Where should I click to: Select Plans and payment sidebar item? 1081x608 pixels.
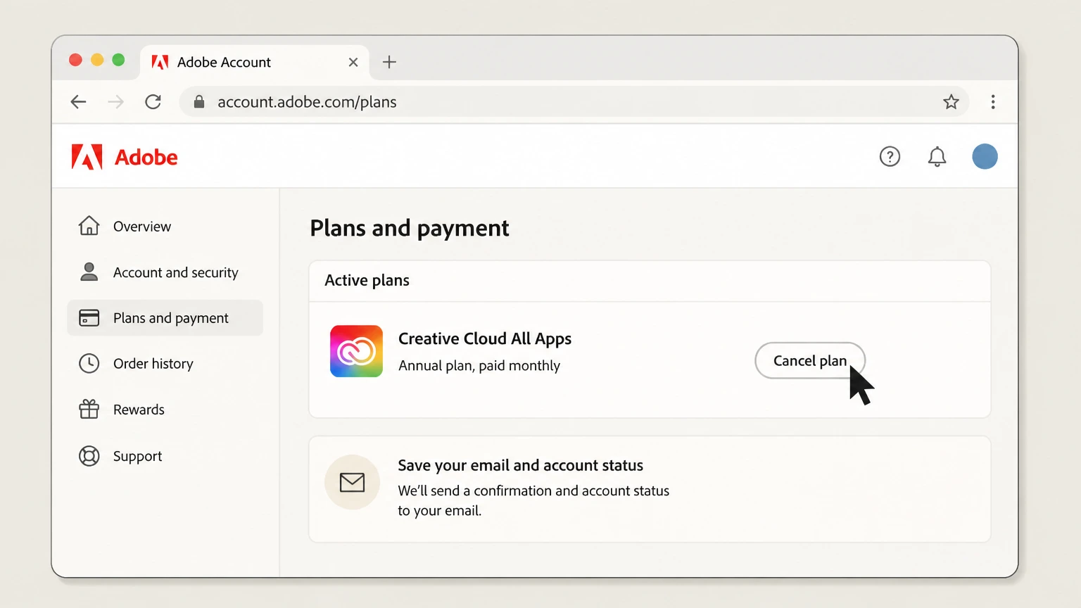tap(165, 317)
